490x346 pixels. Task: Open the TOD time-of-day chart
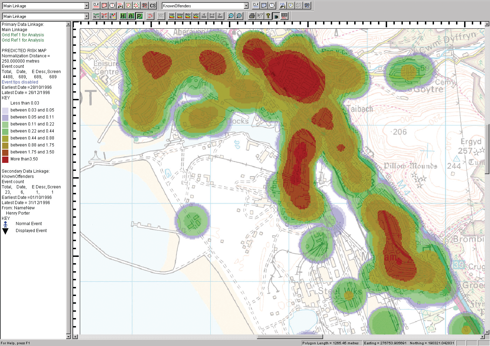pos(171,16)
